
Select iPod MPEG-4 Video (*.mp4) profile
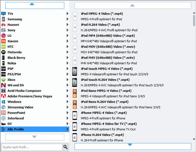[132, 16]
